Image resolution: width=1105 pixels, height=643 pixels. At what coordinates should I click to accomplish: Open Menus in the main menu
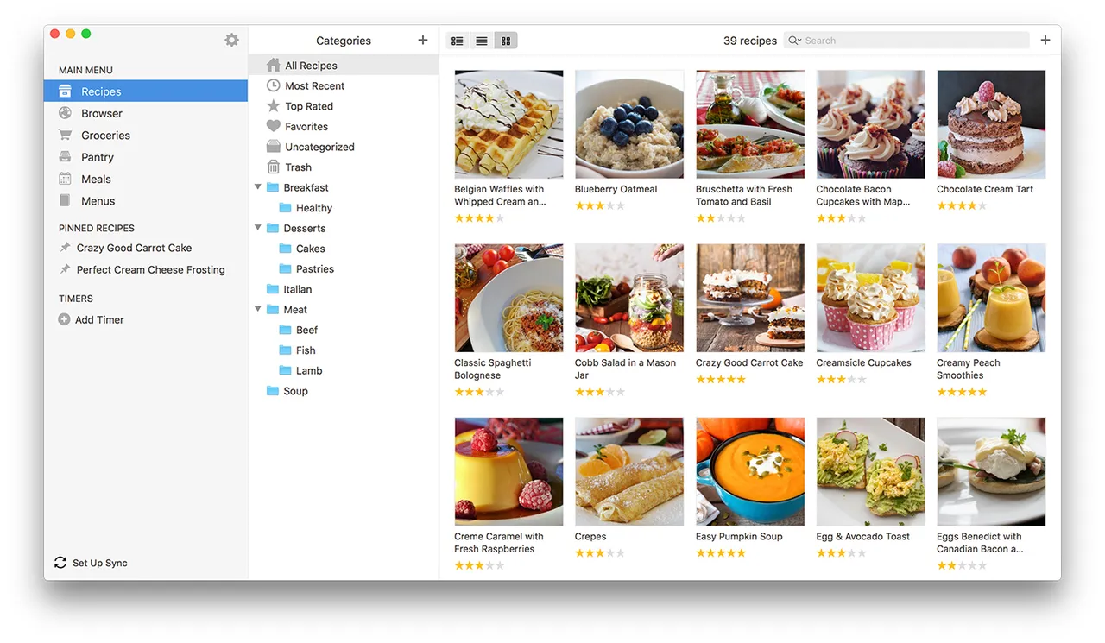click(x=98, y=201)
